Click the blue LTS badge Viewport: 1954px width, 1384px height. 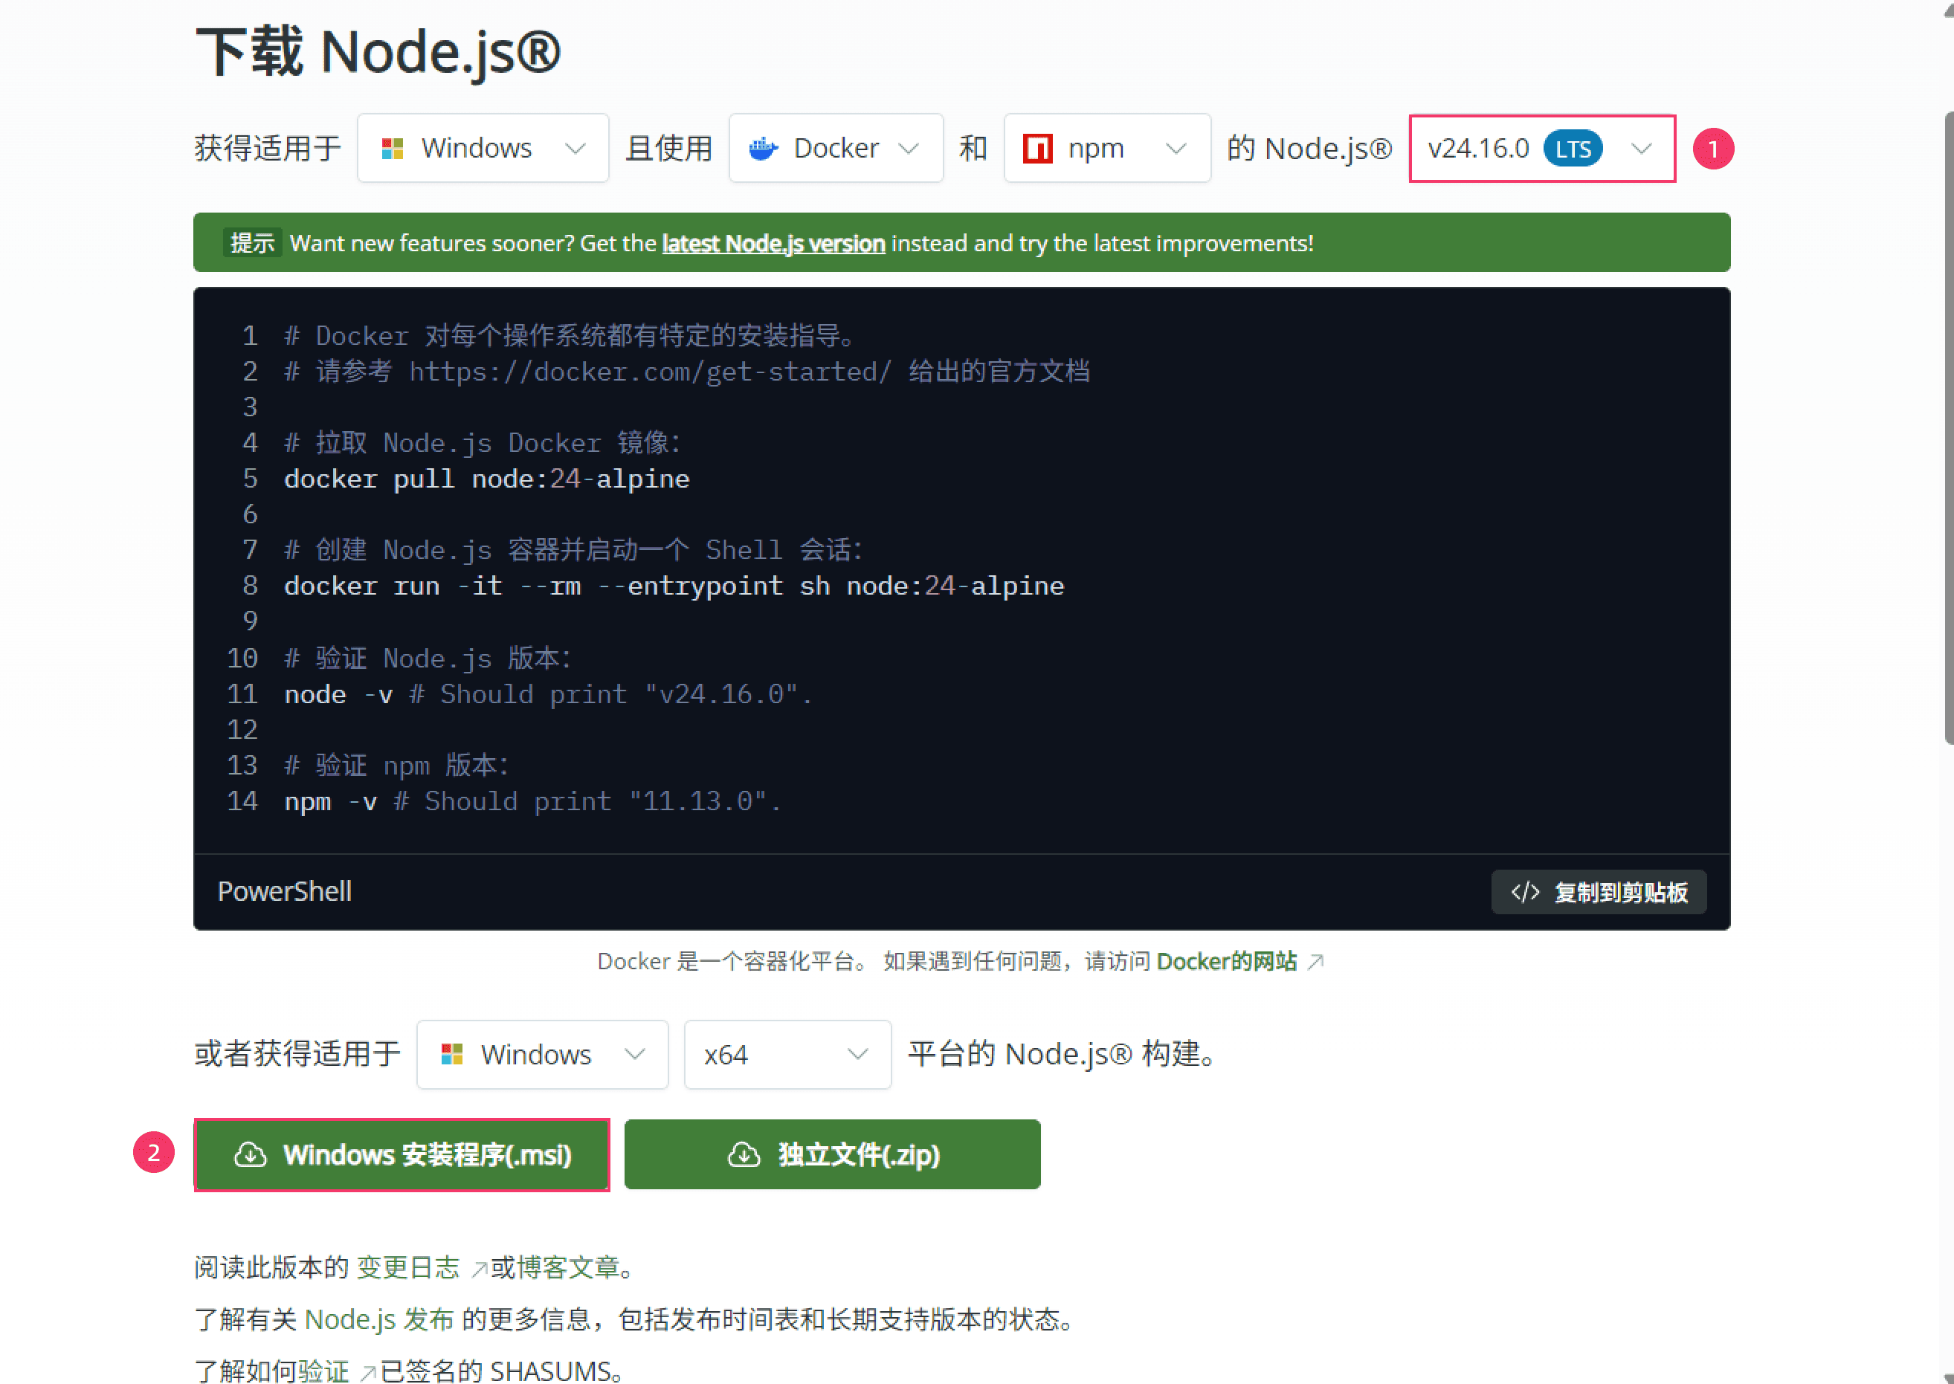pyautogui.click(x=1573, y=149)
